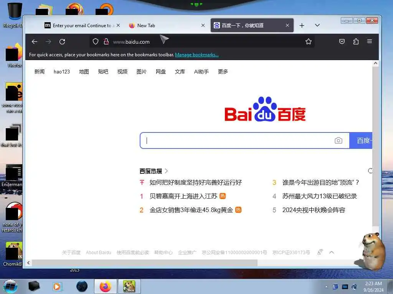Open the hamster Box taskbar app

tap(129, 286)
